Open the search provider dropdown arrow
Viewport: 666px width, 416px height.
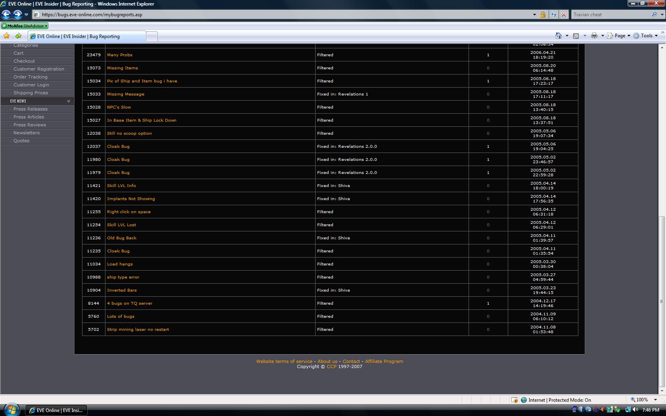[x=662, y=15]
